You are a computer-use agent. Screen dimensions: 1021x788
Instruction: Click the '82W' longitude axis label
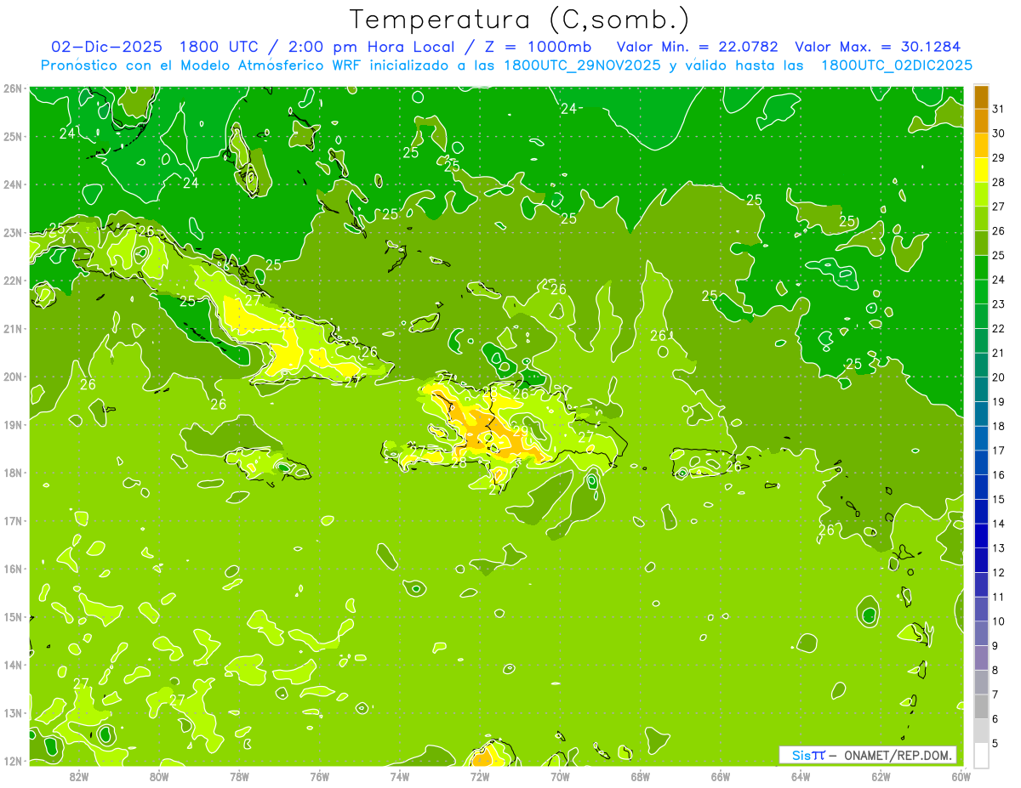pos(79,776)
